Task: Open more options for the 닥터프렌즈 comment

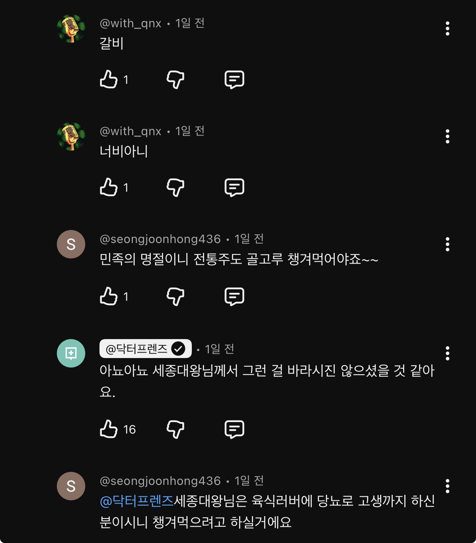Action: (x=447, y=353)
